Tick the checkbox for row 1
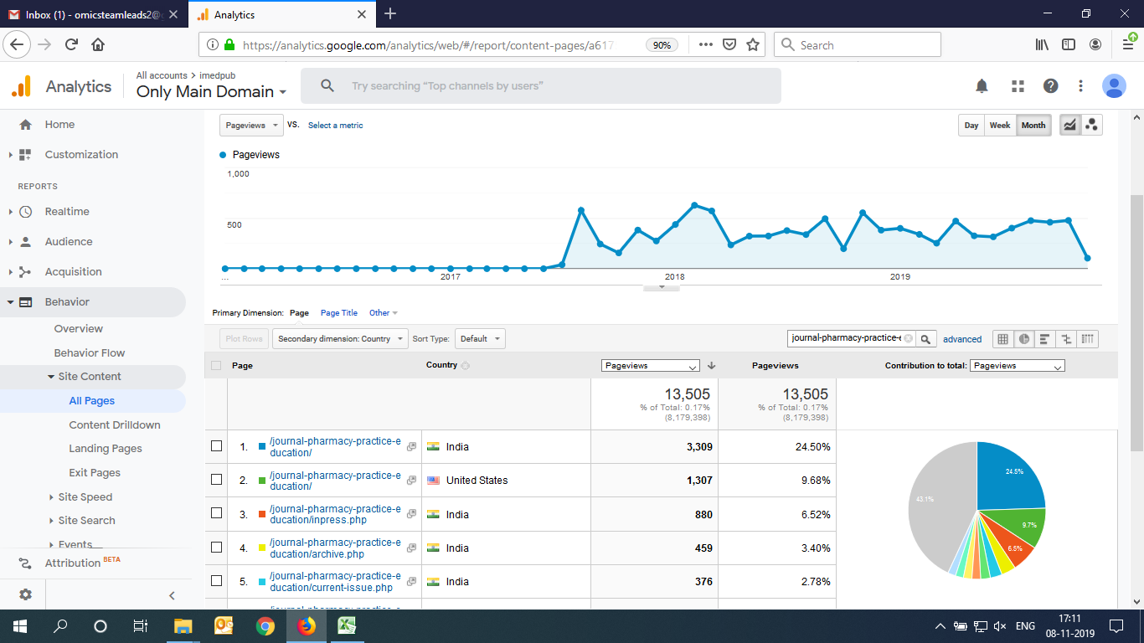 216,446
